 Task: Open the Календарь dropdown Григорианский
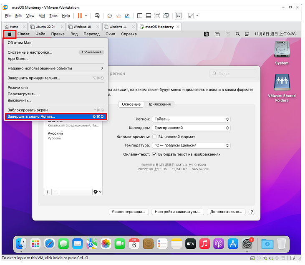191,128
